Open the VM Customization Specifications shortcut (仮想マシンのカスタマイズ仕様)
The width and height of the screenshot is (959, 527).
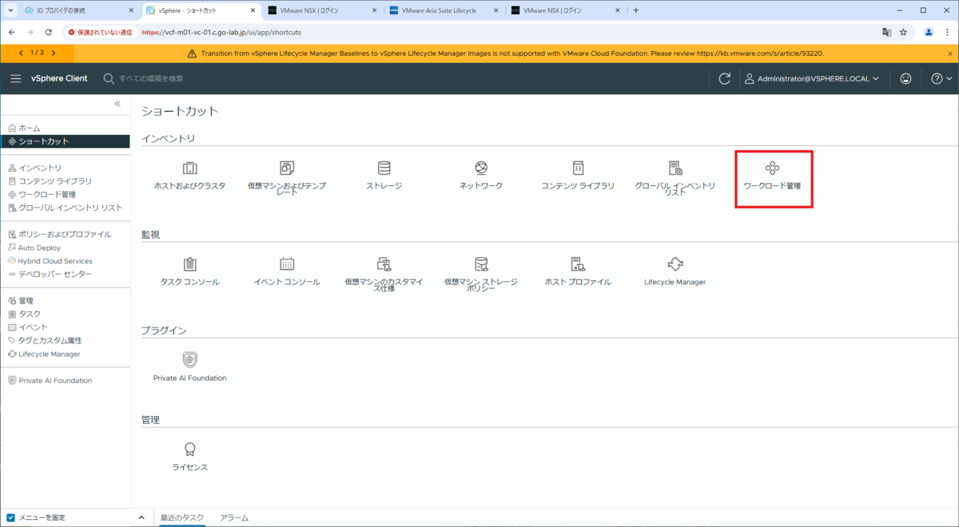tap(384, 274)
